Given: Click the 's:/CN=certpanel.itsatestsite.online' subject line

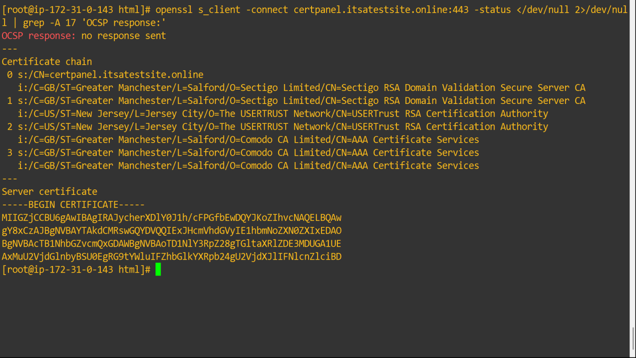Looking at the screenshot, I should pos(110,75).
